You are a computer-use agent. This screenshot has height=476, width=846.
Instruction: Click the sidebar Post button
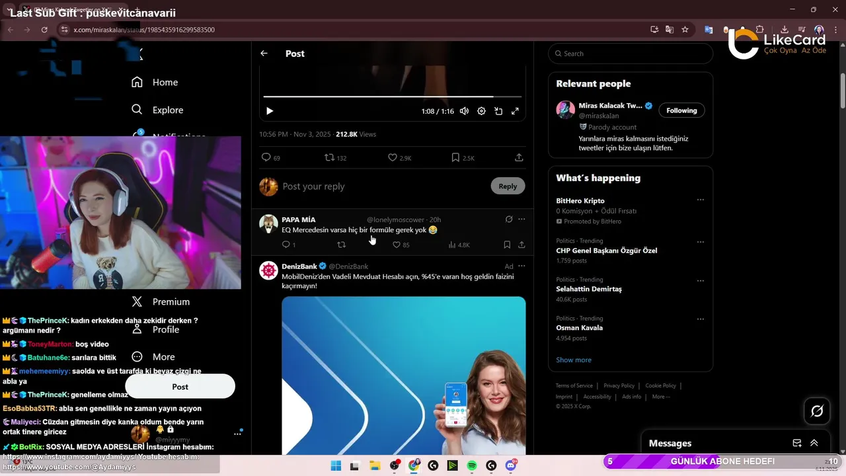(180, 386)
